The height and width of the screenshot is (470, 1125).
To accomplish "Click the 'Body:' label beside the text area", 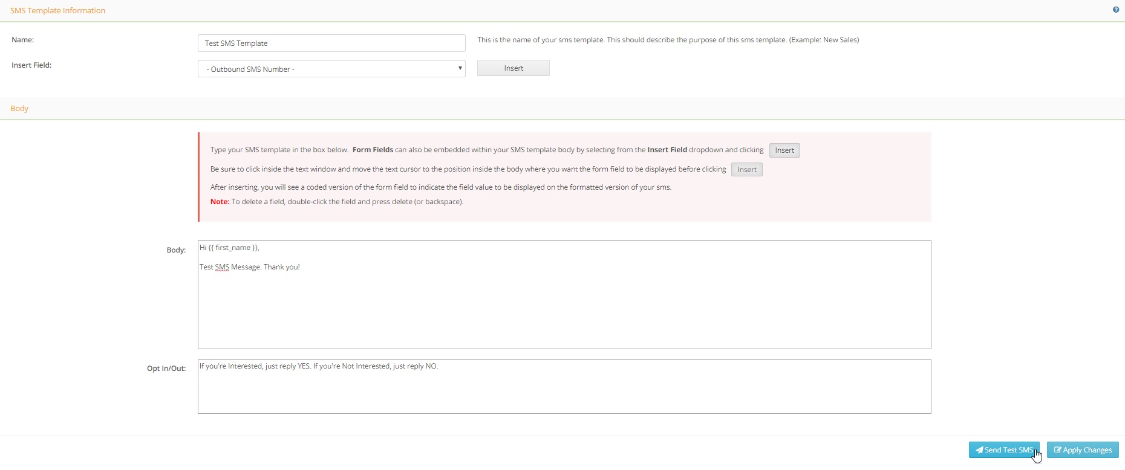I will pos(176,250).
